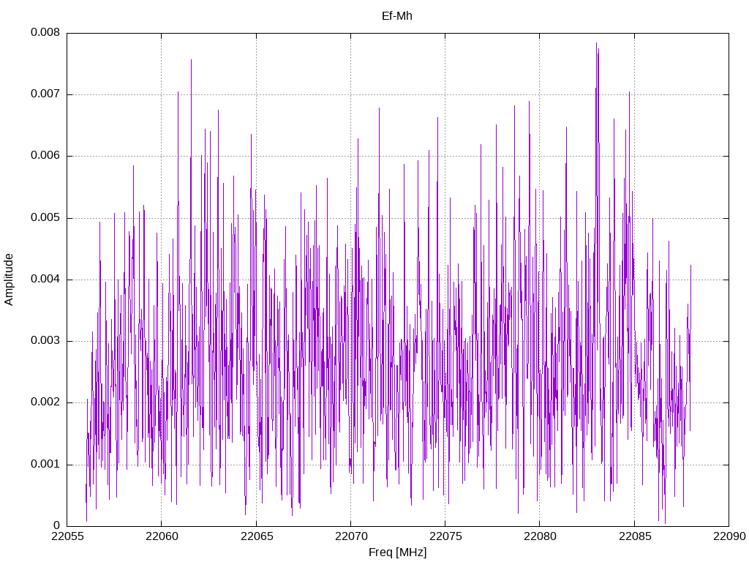Click the x-axis tick label 22060

[x=162, y=536]
